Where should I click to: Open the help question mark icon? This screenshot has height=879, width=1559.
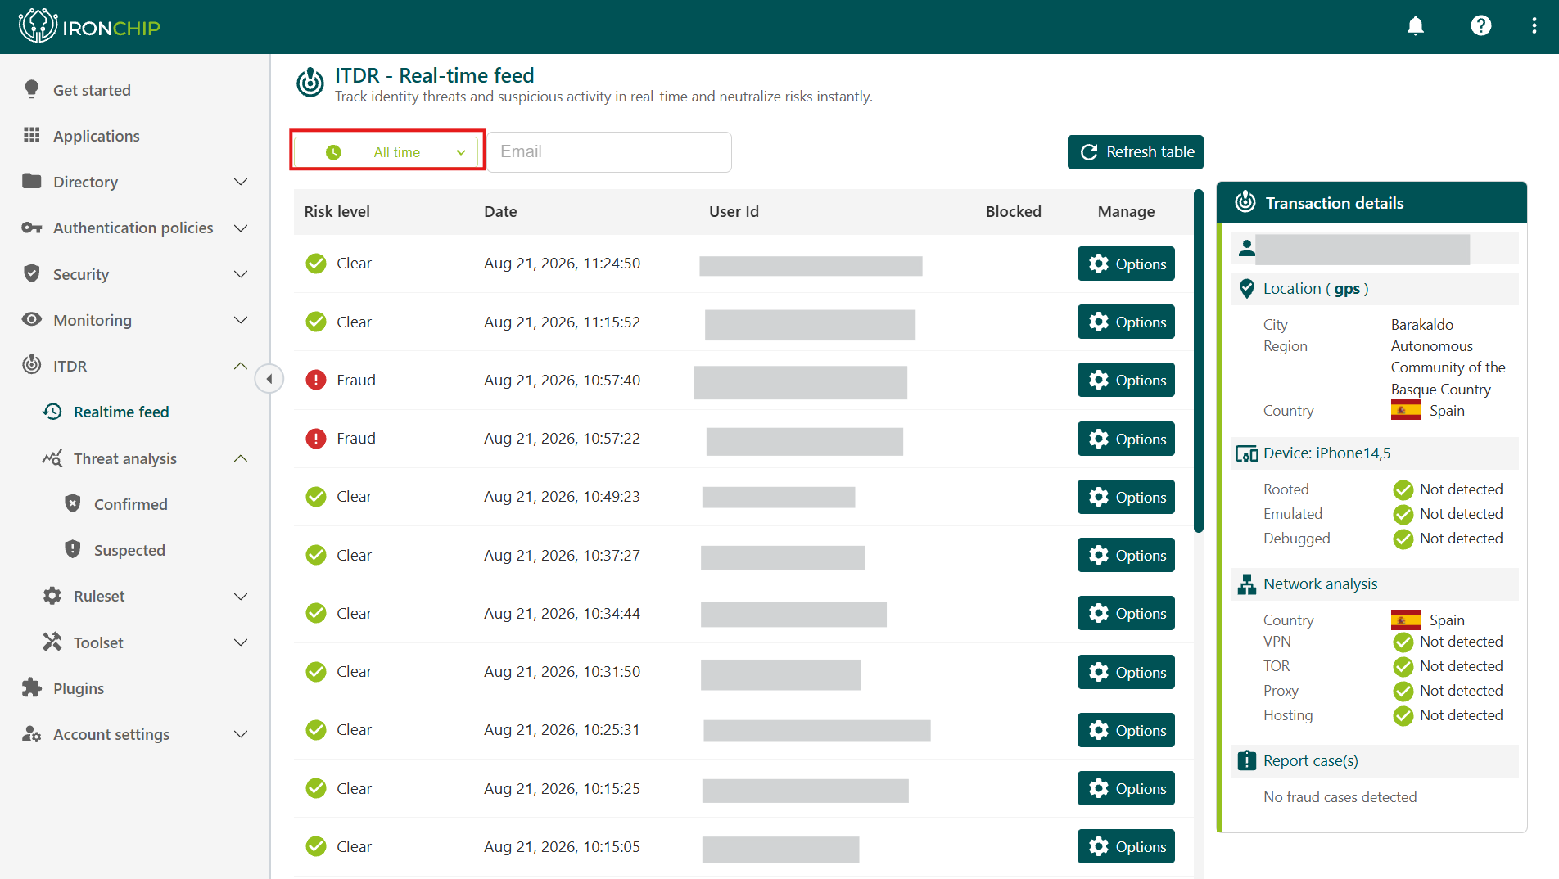pyautogui.click(x=1481, y=26)
